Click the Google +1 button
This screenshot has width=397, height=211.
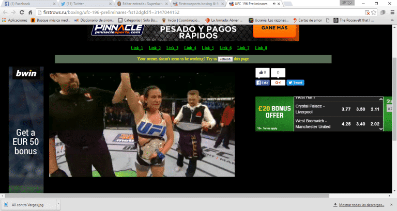coord(278,83)
